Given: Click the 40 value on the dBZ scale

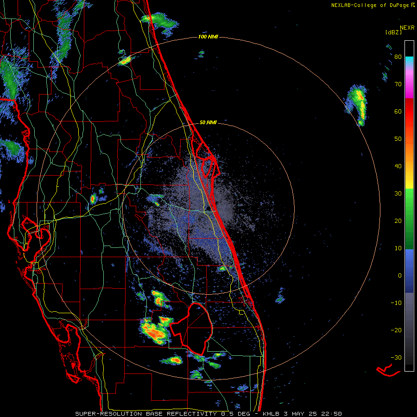Looking at the screenshot, I should point(398,166).
